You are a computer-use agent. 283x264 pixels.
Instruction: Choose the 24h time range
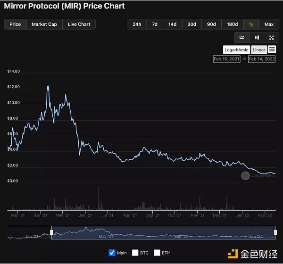tap(137, 24)
